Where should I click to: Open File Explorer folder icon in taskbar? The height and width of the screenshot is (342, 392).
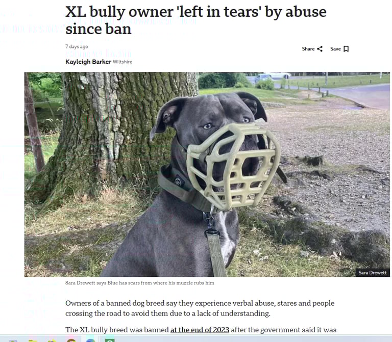[x=33, y=340]
